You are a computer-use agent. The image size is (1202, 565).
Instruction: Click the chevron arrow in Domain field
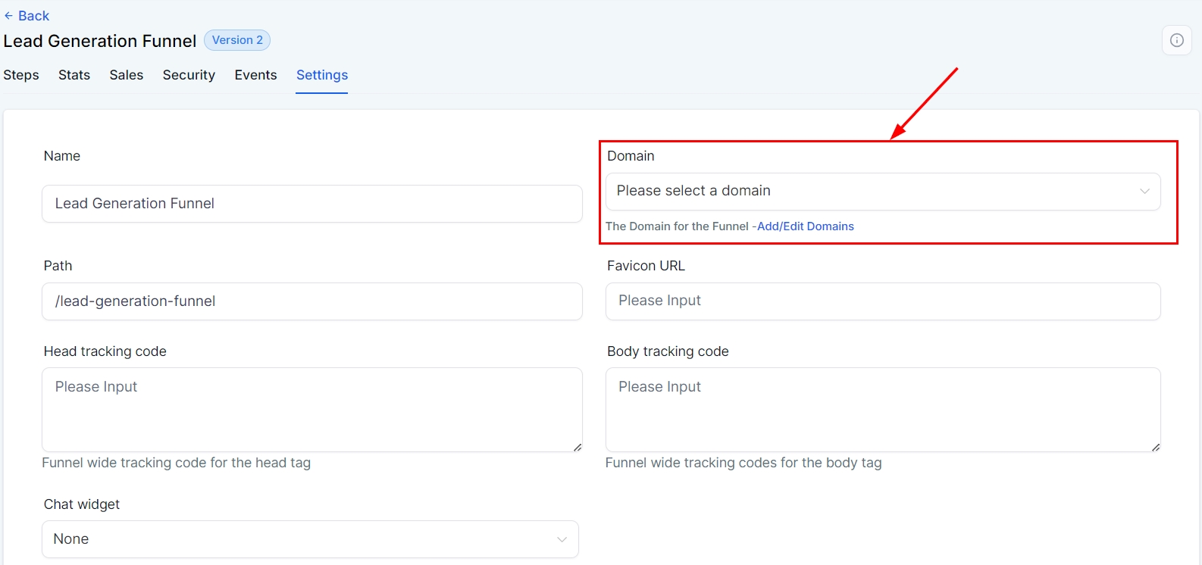pyautogui.click(x=1144, y=192)
